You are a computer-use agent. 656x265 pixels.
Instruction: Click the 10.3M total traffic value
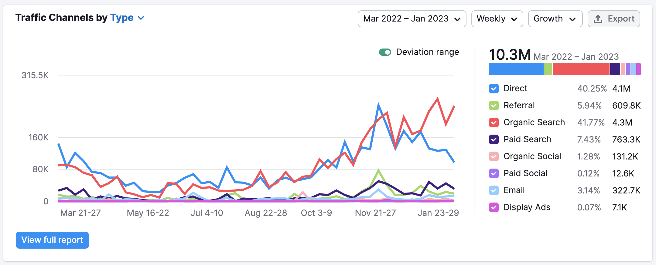510,55
